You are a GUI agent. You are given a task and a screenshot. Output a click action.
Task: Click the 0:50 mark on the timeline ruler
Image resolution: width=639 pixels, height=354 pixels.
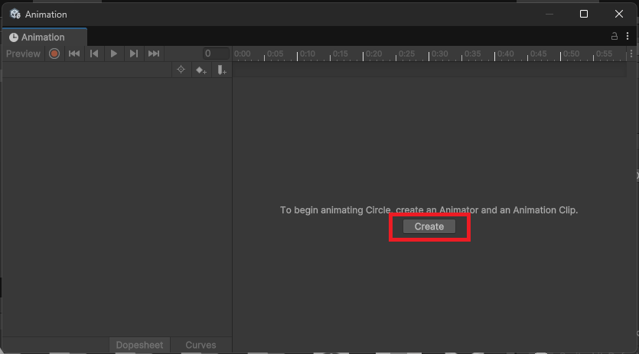click(571, 54)
